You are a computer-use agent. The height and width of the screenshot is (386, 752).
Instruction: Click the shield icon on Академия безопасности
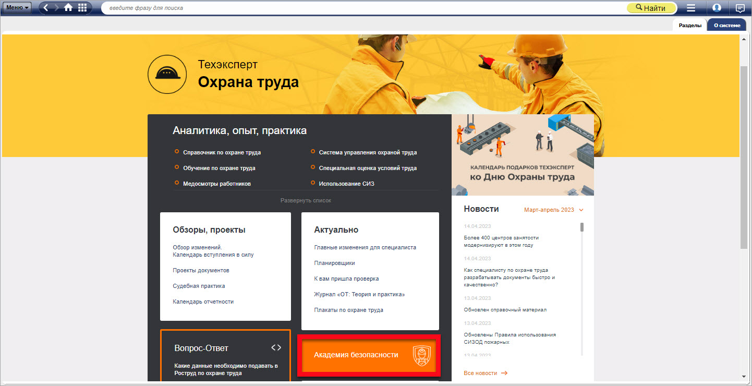click(421, 355)
